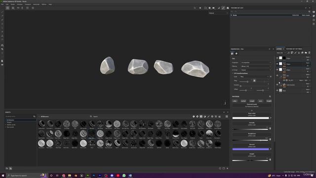
Task: Filter assets by Materials
Action: pos(194,117)
